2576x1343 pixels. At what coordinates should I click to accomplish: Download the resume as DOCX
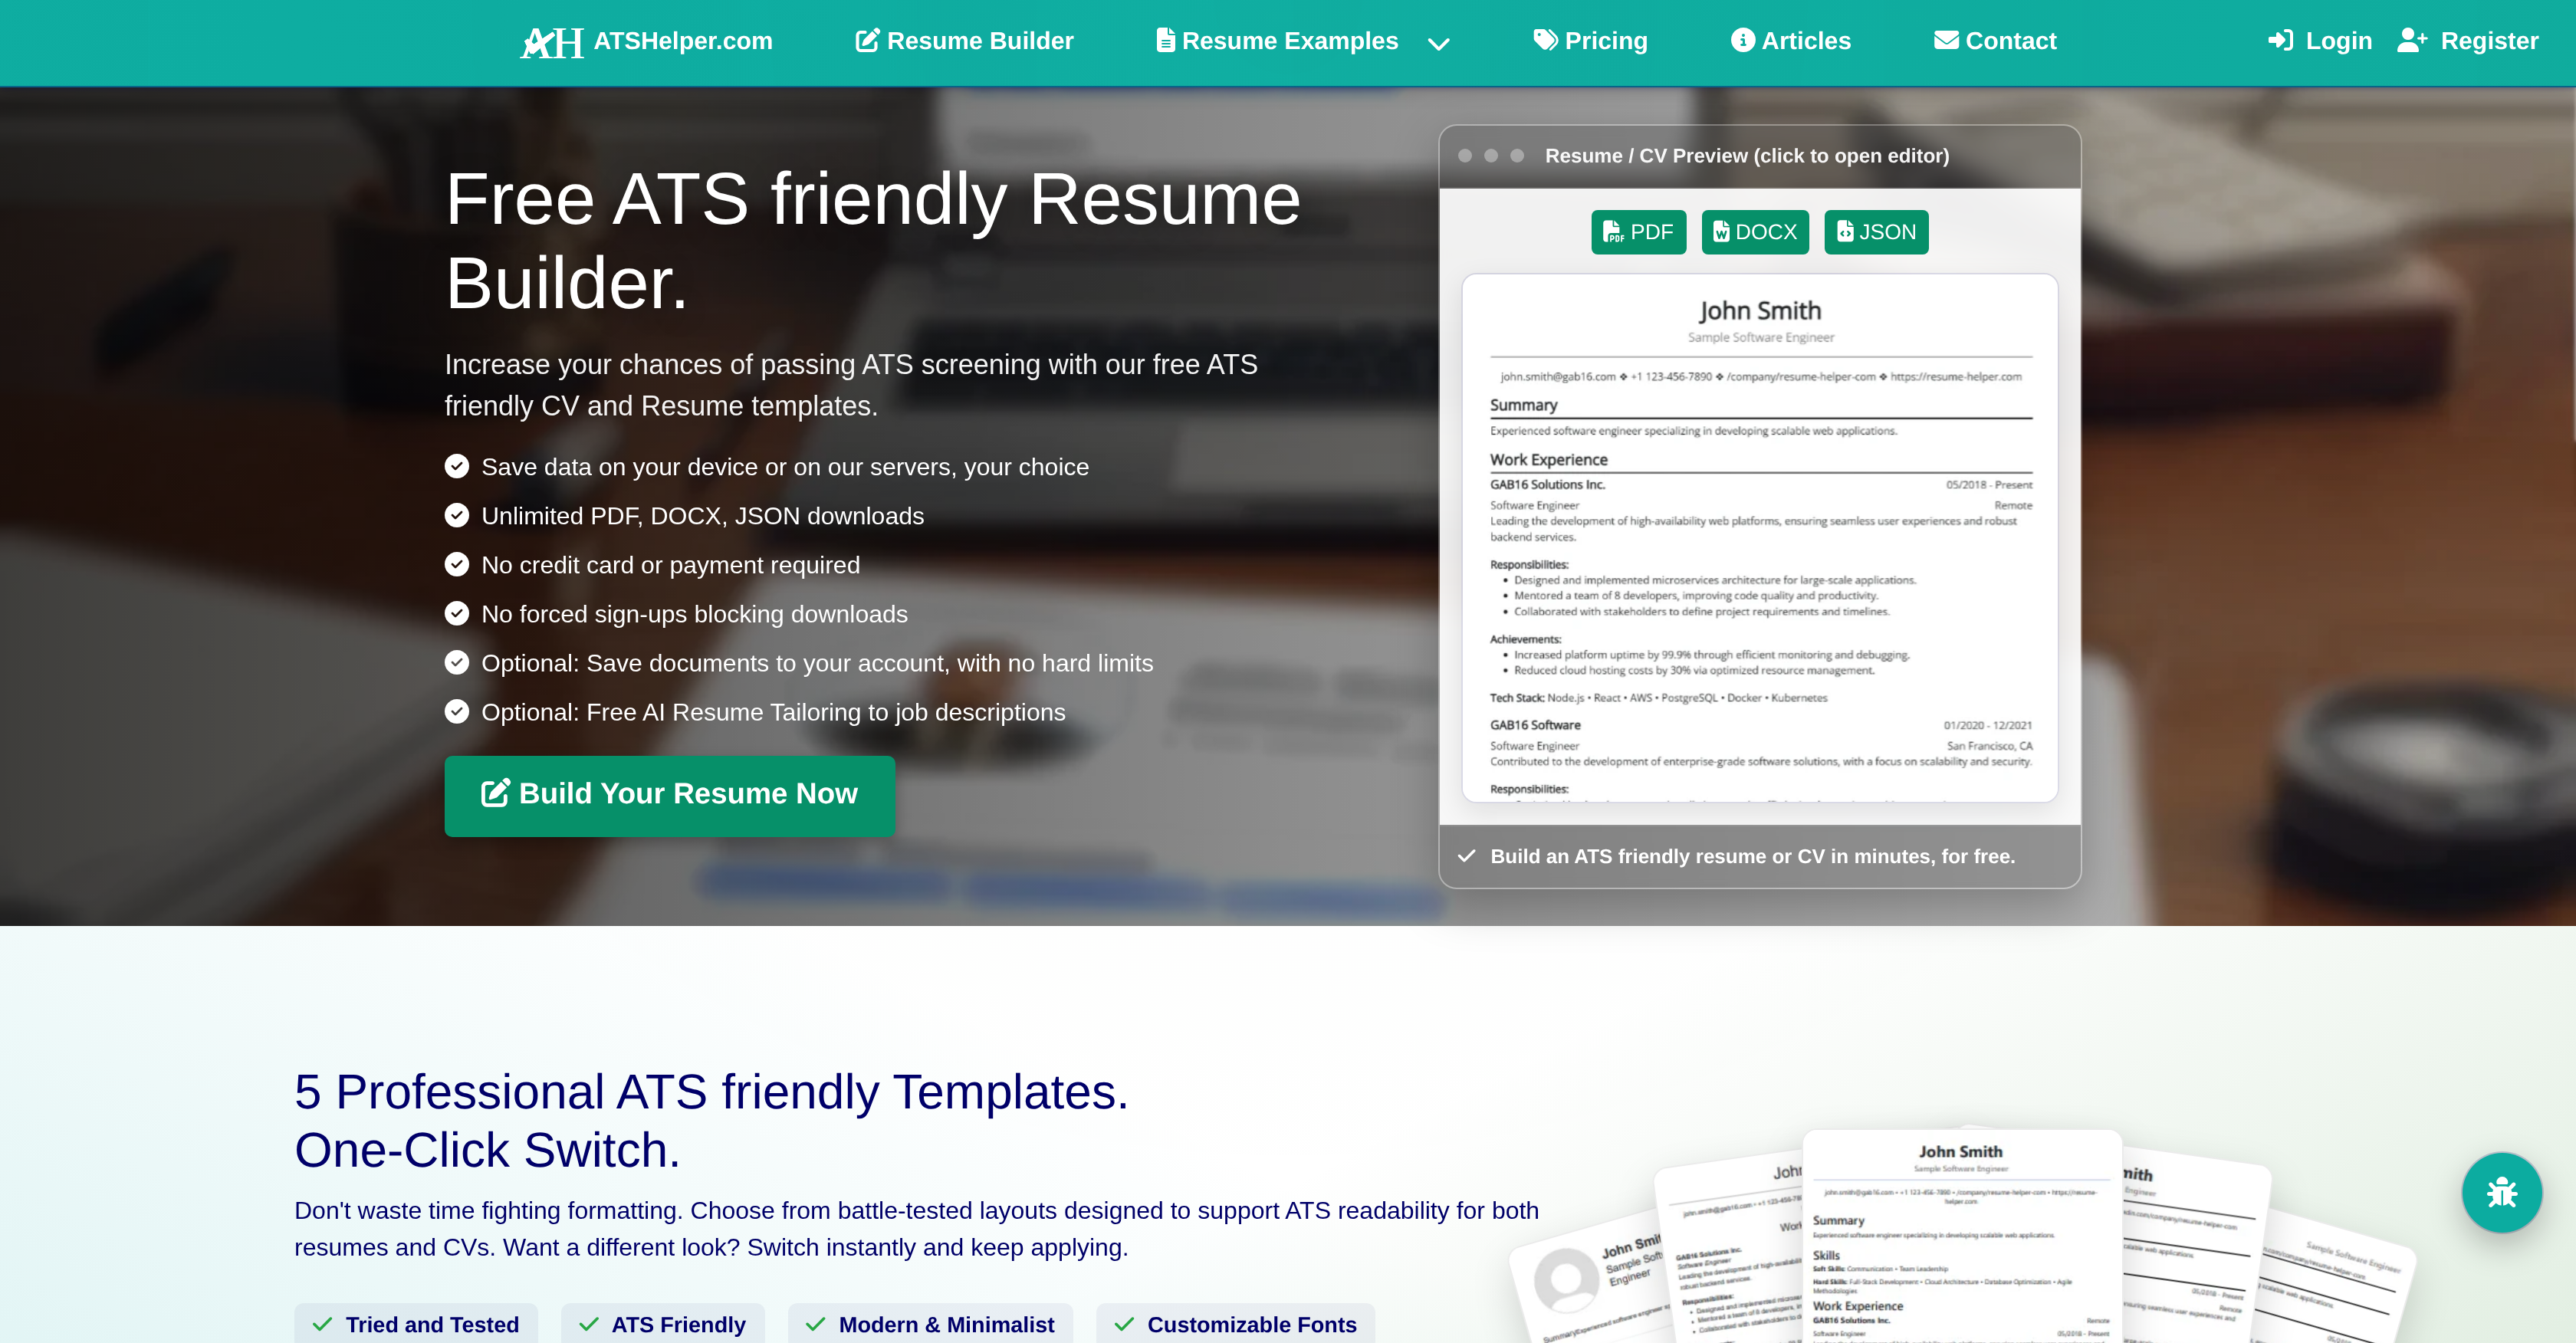(x=1755, y=232)
